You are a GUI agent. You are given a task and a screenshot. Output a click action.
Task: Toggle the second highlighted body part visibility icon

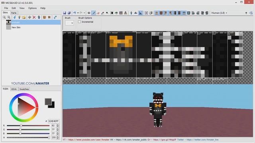pyautogui.click(x=161, y=13)
